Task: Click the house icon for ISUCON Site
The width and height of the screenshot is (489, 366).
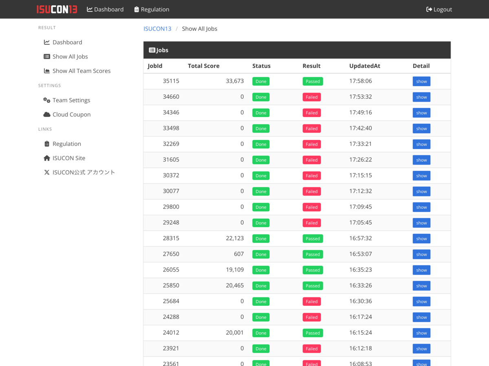Action: tap(47, 158)
